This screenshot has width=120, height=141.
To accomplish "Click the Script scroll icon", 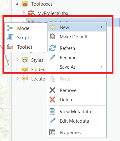I will coord(10,37).
